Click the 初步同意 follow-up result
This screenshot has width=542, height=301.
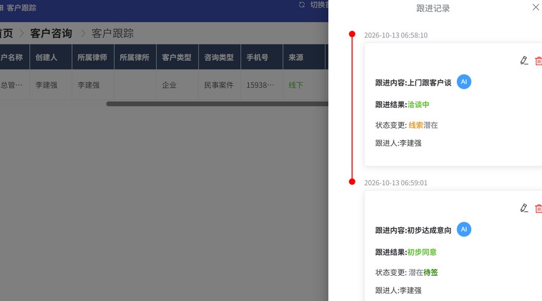422,252
